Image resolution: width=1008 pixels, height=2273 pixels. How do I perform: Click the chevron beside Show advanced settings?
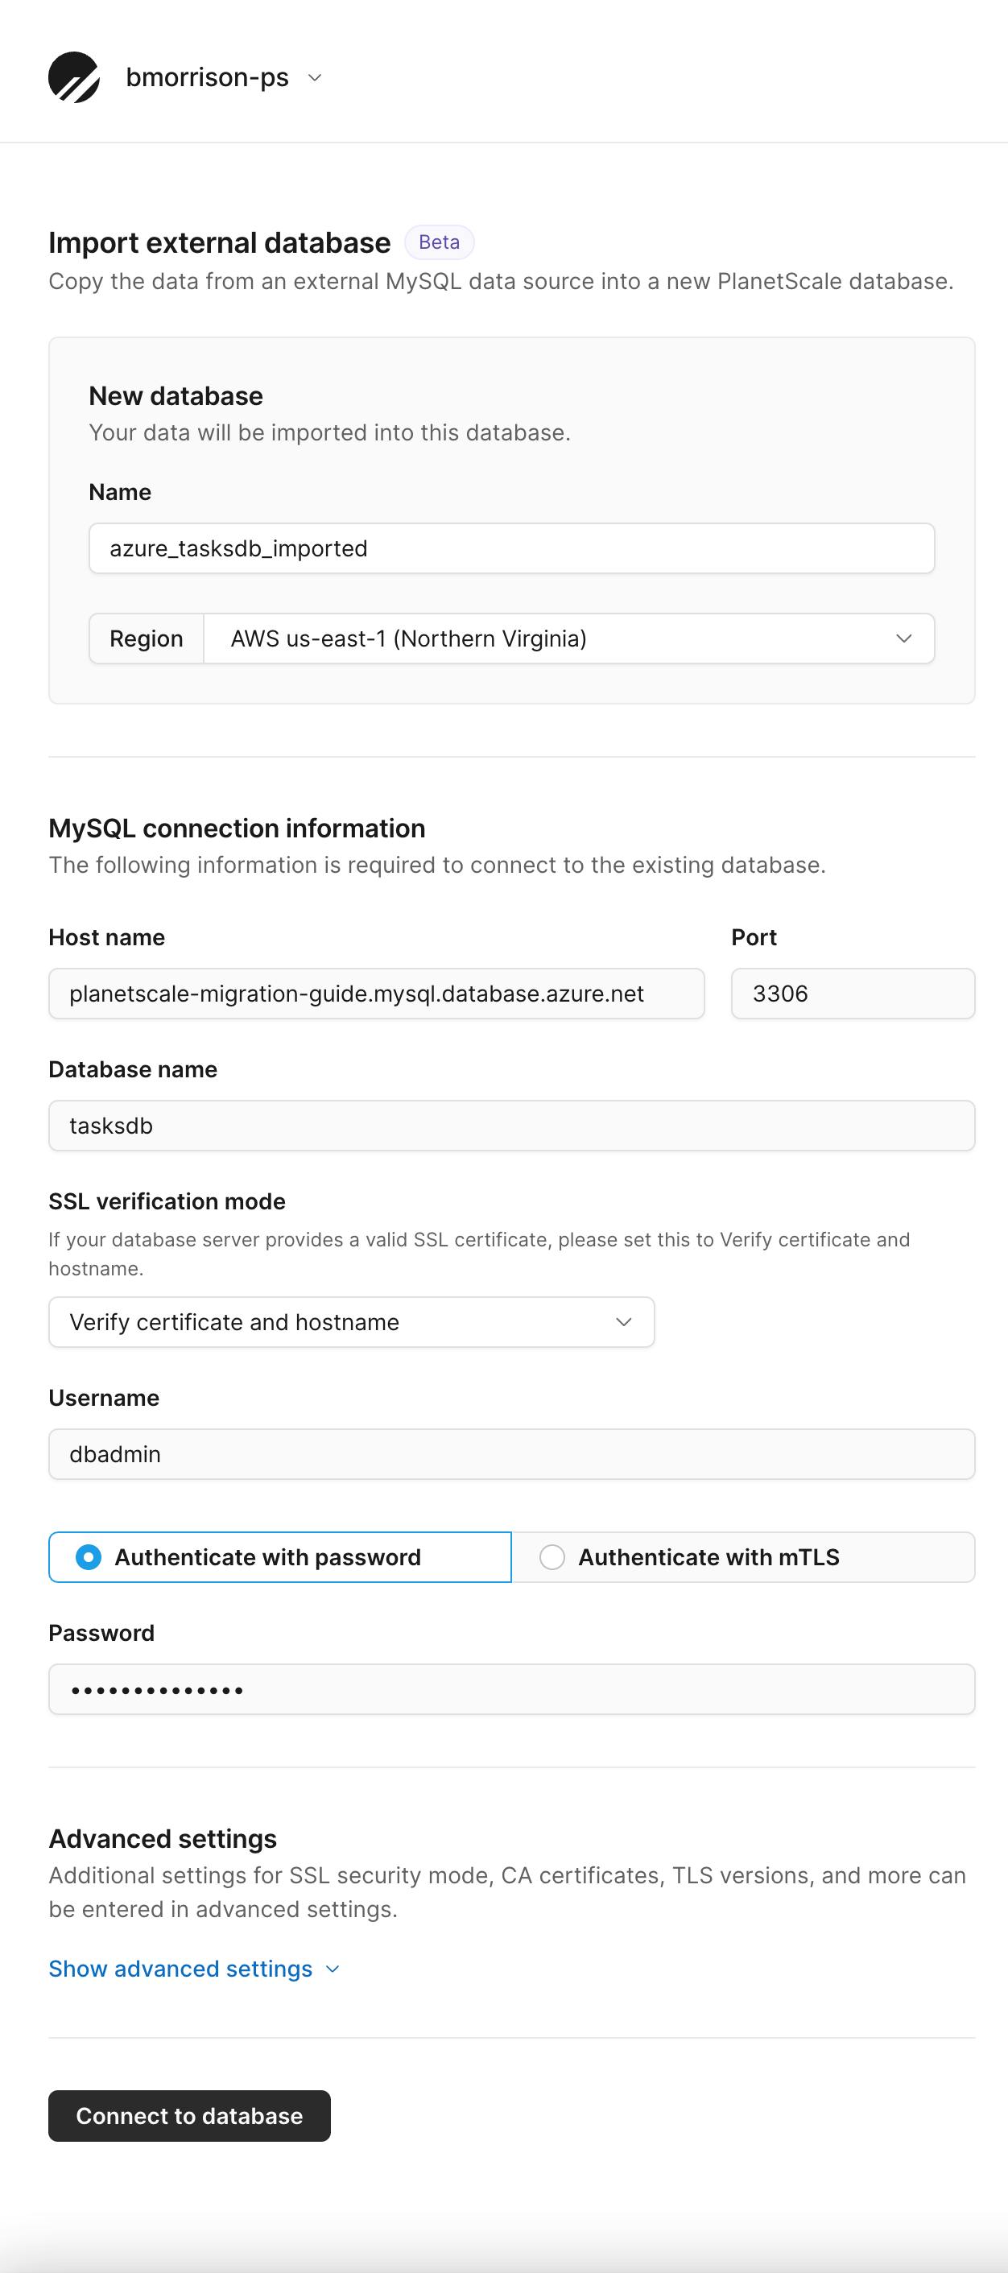point(333,1969)
